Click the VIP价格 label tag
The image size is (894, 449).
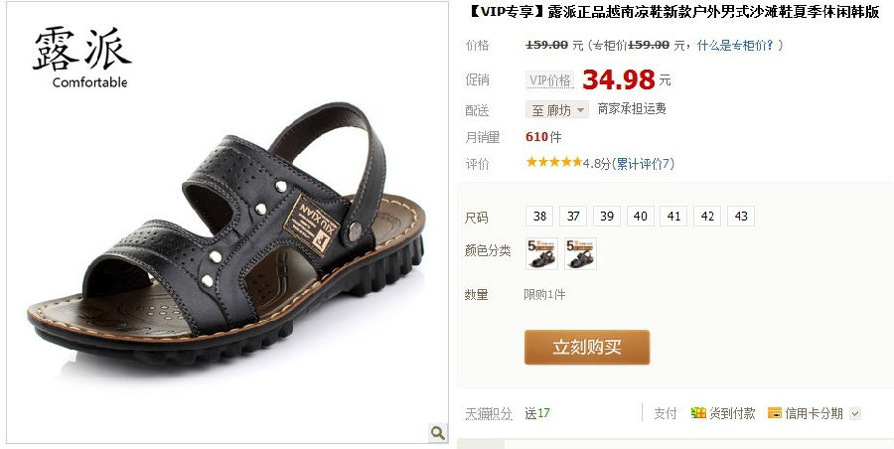[549, 80]
